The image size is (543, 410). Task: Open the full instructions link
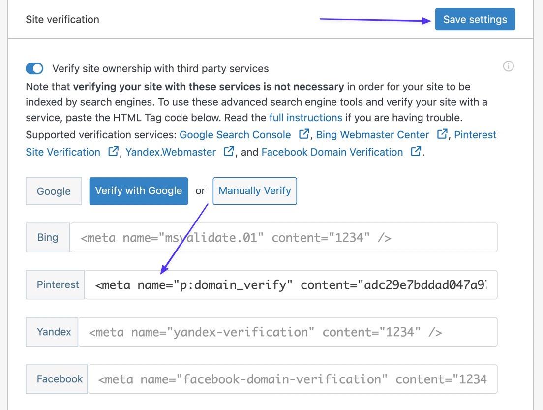305,118
